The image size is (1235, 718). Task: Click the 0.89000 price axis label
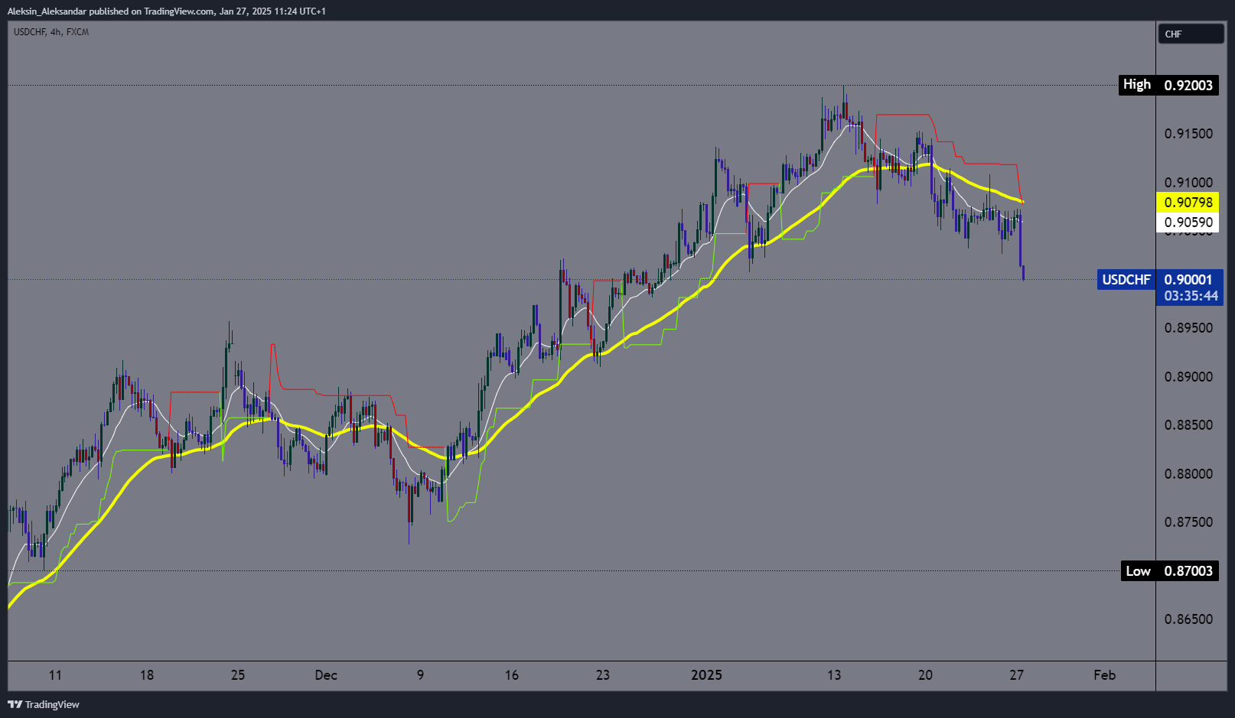(1188, 377)
